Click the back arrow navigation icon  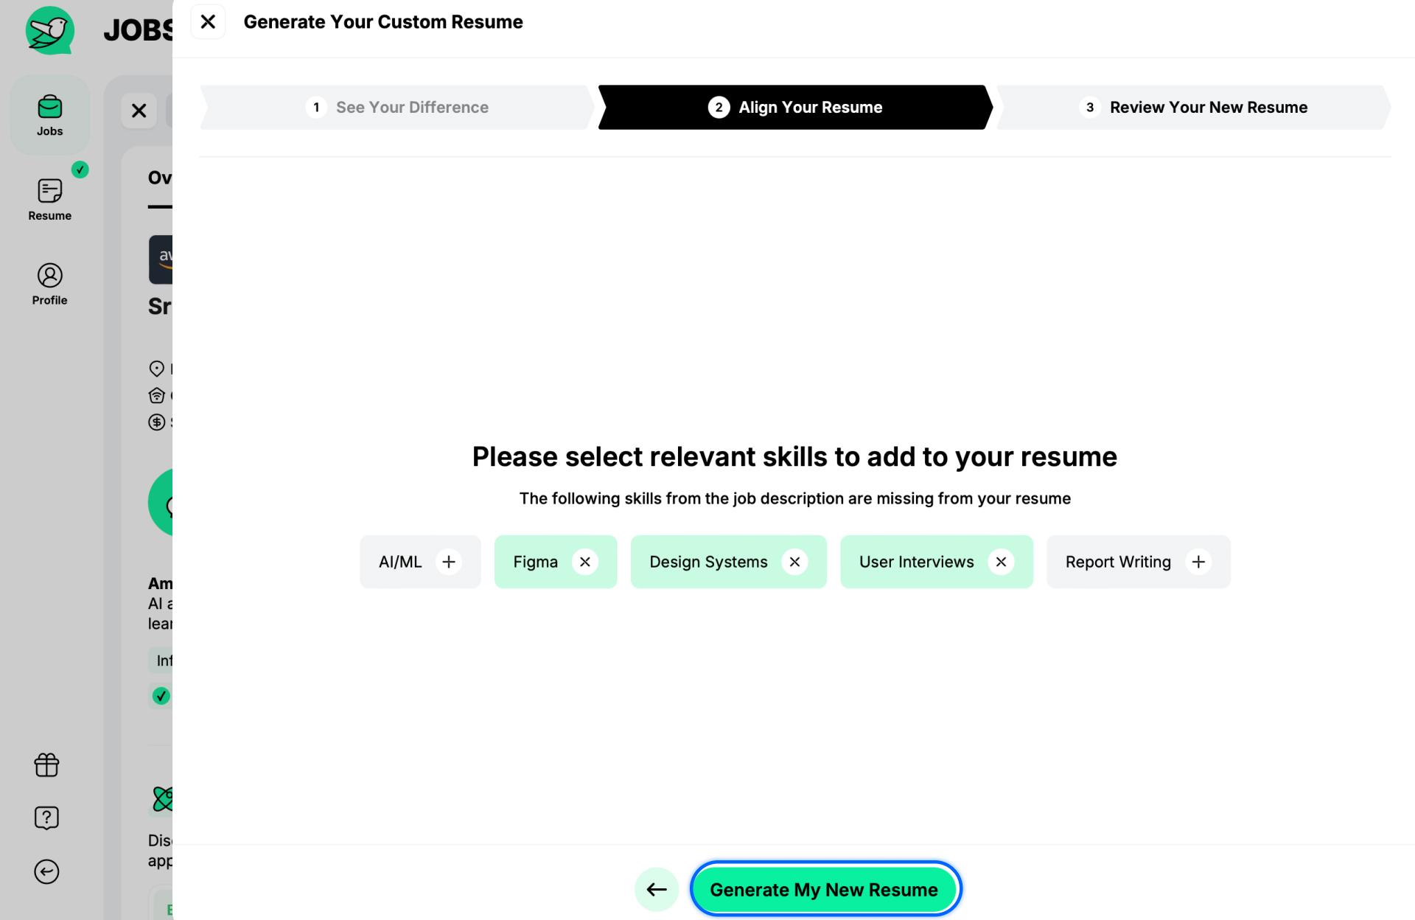click(656, 889)
